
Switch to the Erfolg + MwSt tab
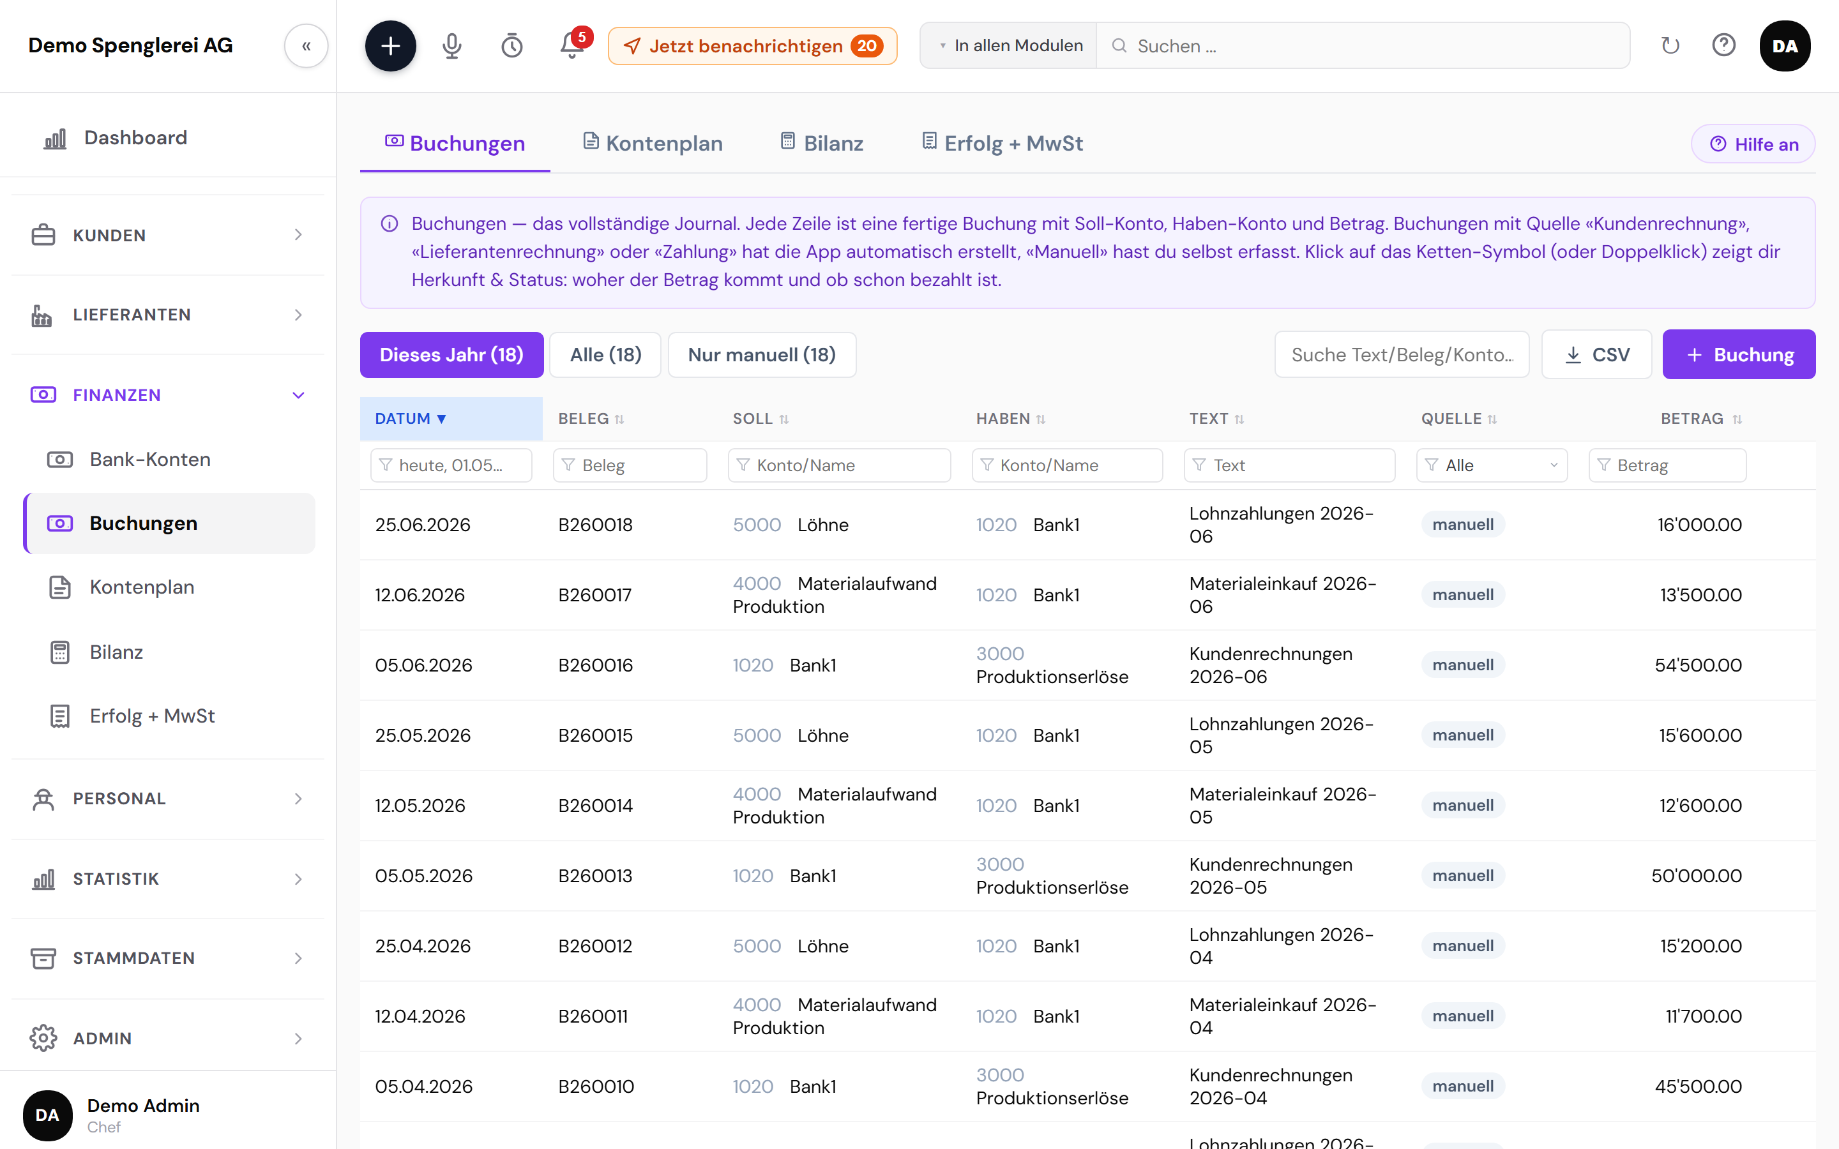pos(1003,143)
